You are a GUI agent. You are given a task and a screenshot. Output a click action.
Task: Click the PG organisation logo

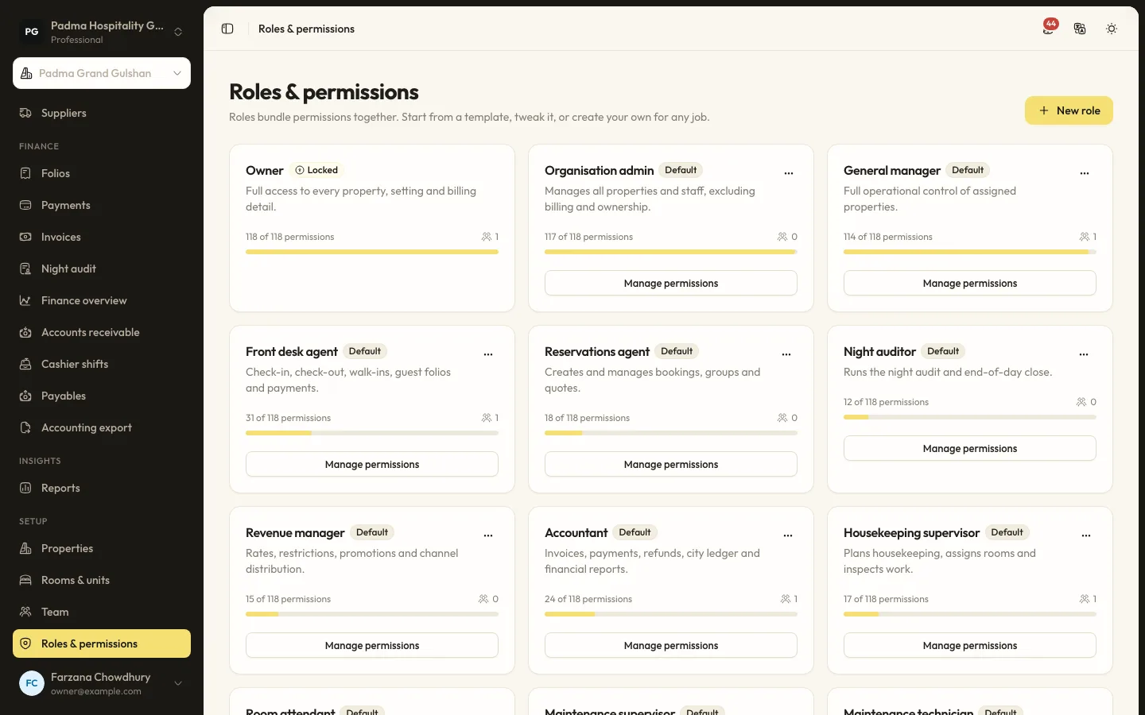(x=32, y=32)
